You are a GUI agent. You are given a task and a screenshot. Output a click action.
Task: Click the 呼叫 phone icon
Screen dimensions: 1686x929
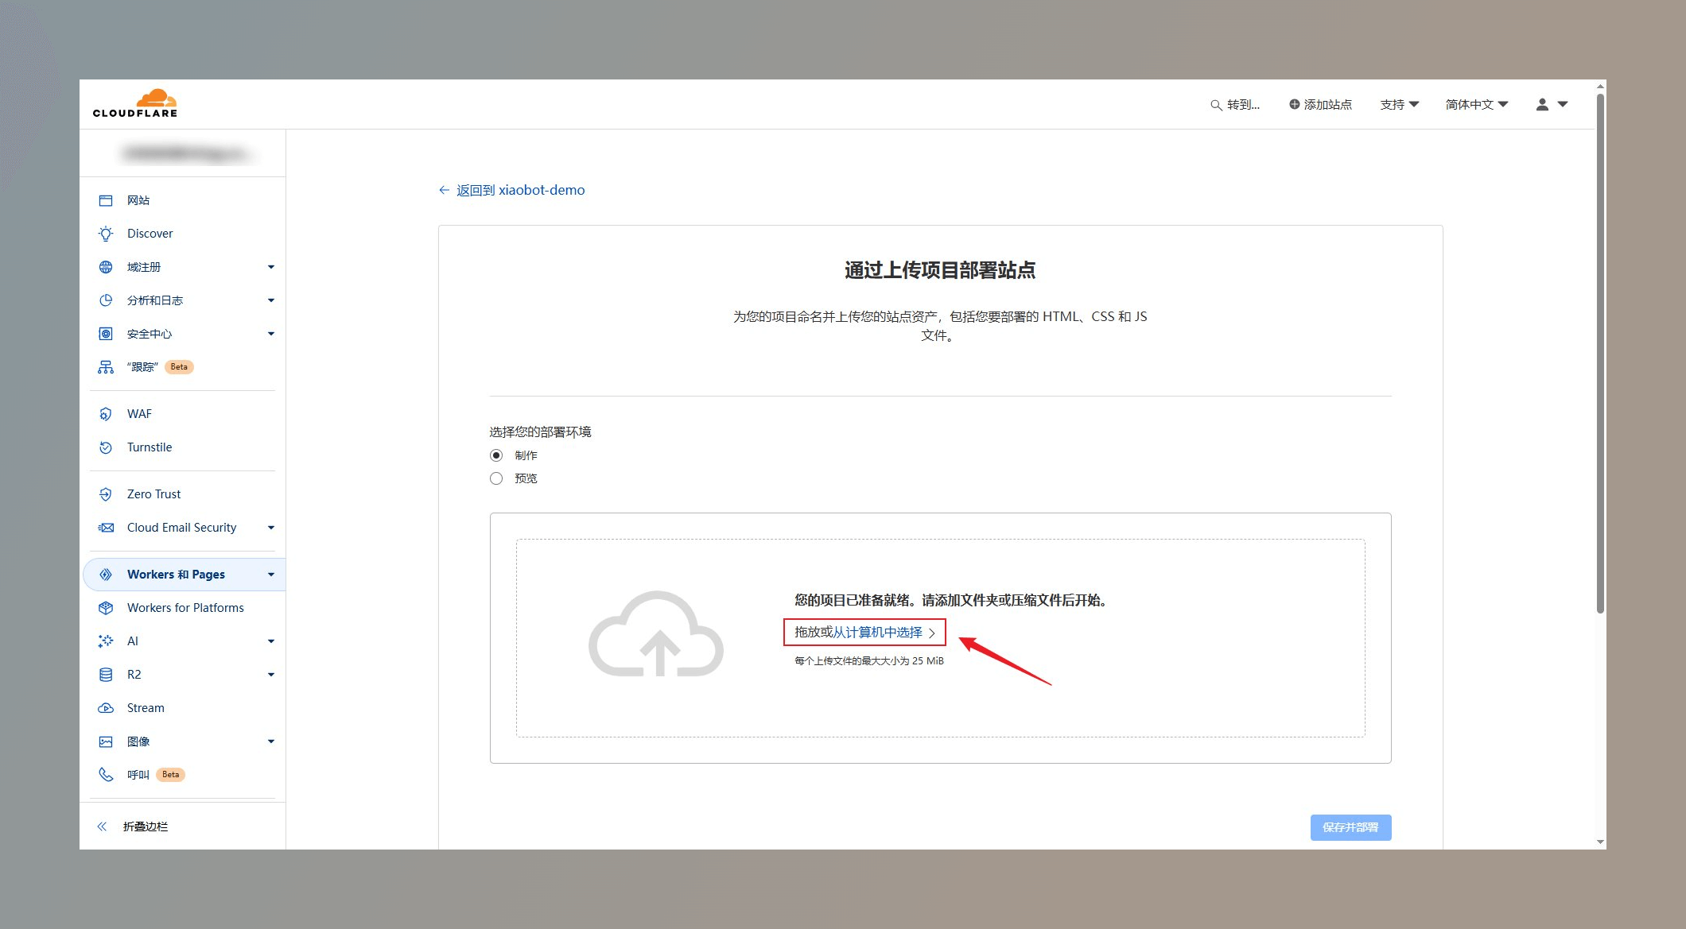pyautogui.click(x=106, y=774)
